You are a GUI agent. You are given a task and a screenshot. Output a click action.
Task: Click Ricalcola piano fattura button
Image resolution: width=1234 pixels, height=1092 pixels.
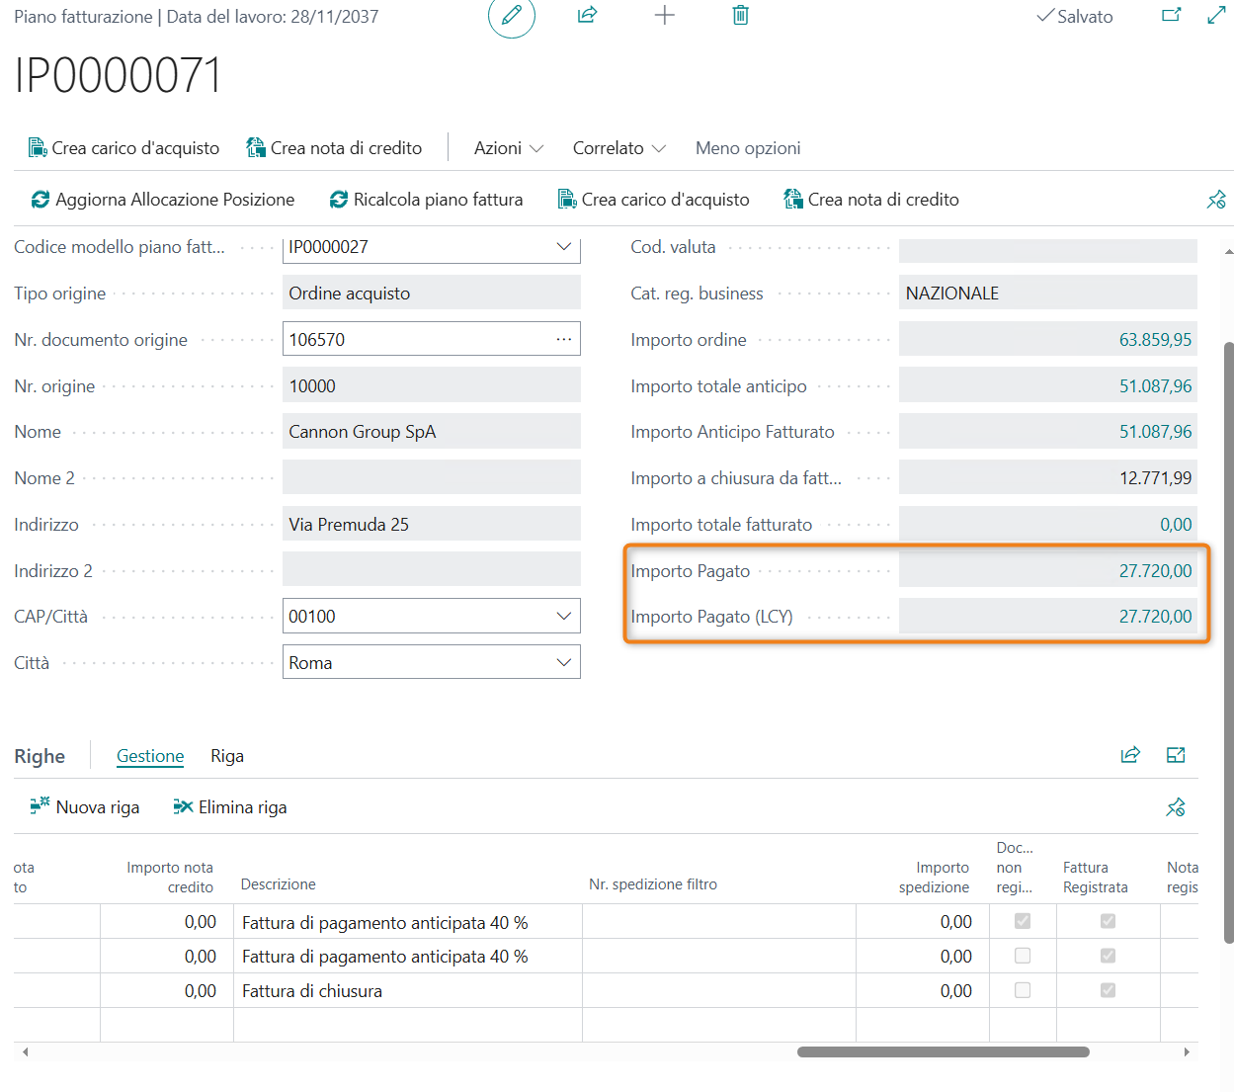click(426, 200)
